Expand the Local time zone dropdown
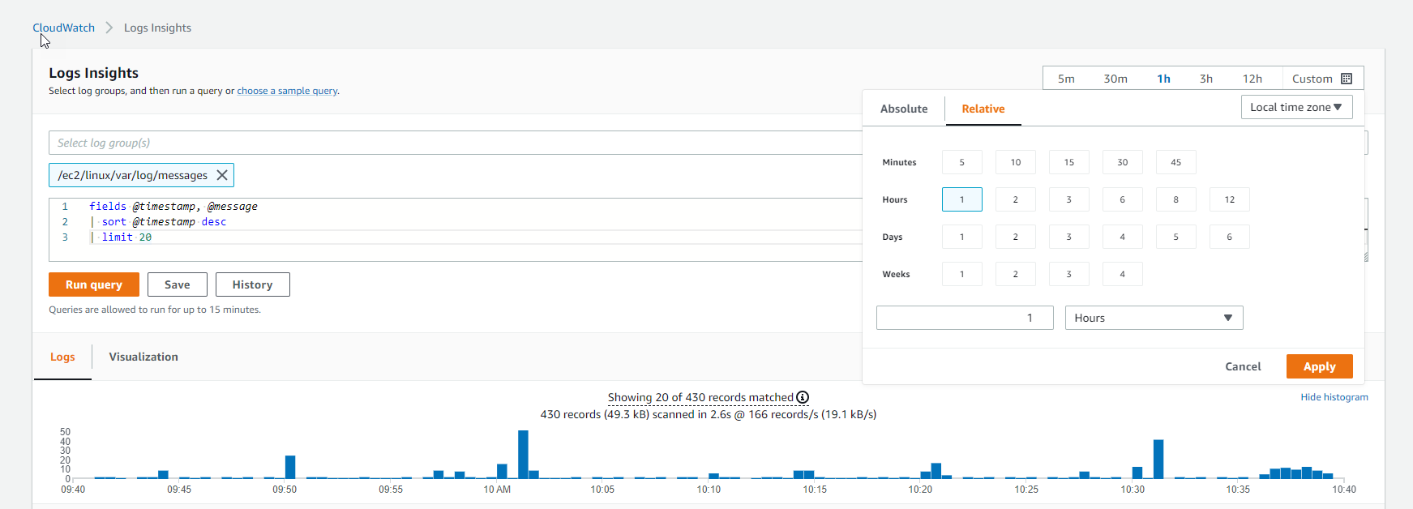Screen dimensions: 1413x509 [1296, 107]
